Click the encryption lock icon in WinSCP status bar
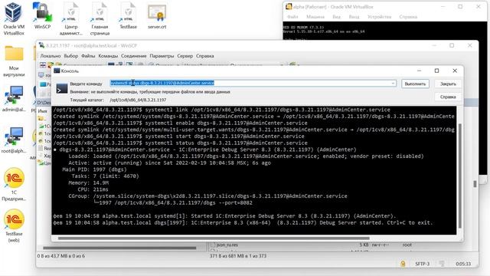Viewport: 490px width, 276px height. (x=403, y=264)
